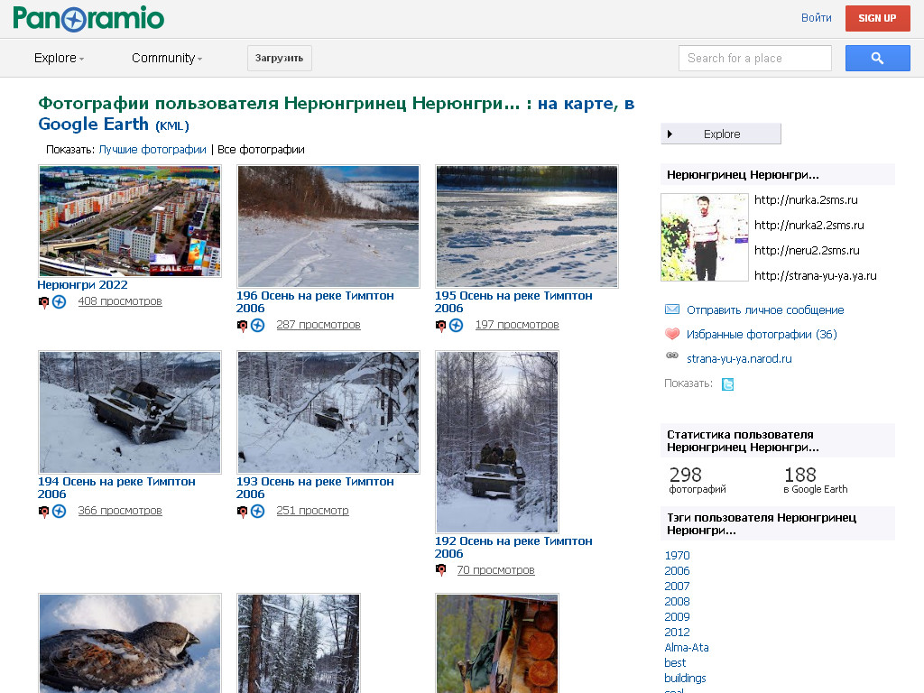Click map pin icon under photo 192
This screenshot has height=693, width=924.
click(x=441, y=570)
